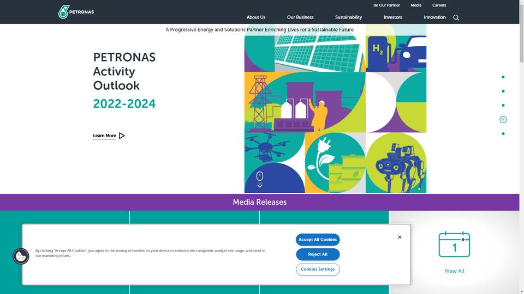Open Sustainability menu
This screenshot has height=294, width=524.
click(x=348, y=17)
